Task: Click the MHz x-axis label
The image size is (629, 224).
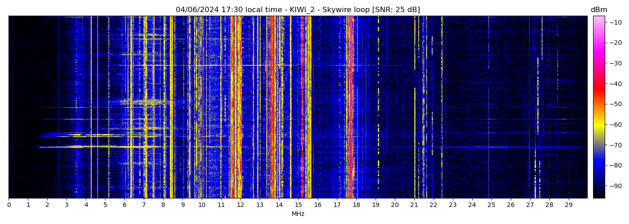Action: point(298,214)
